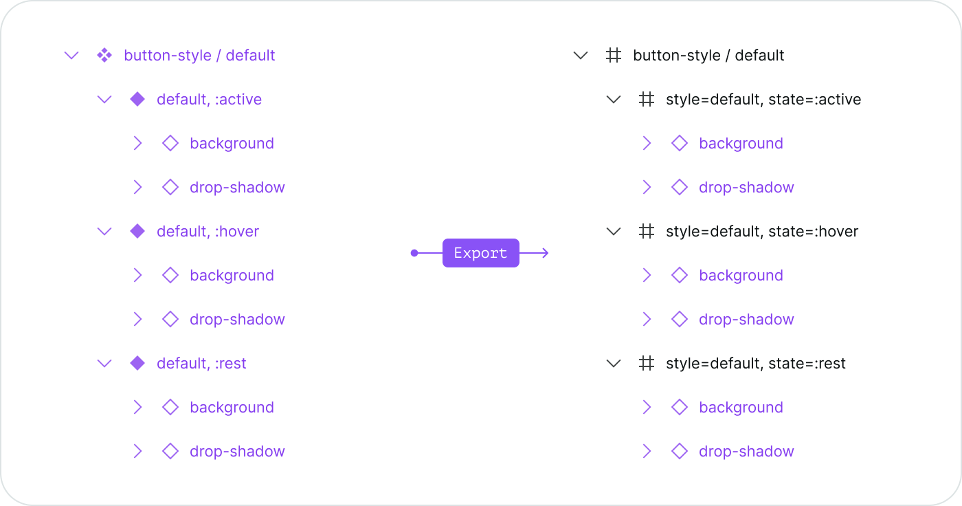Select the default, :rest variant label
The height and width of the screenshot is (506, 962).
[201, 364]
